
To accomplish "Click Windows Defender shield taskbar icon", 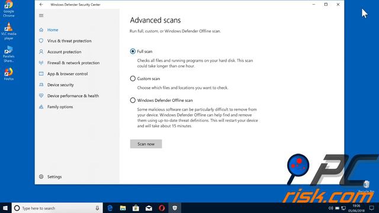I will pos(175,208).
